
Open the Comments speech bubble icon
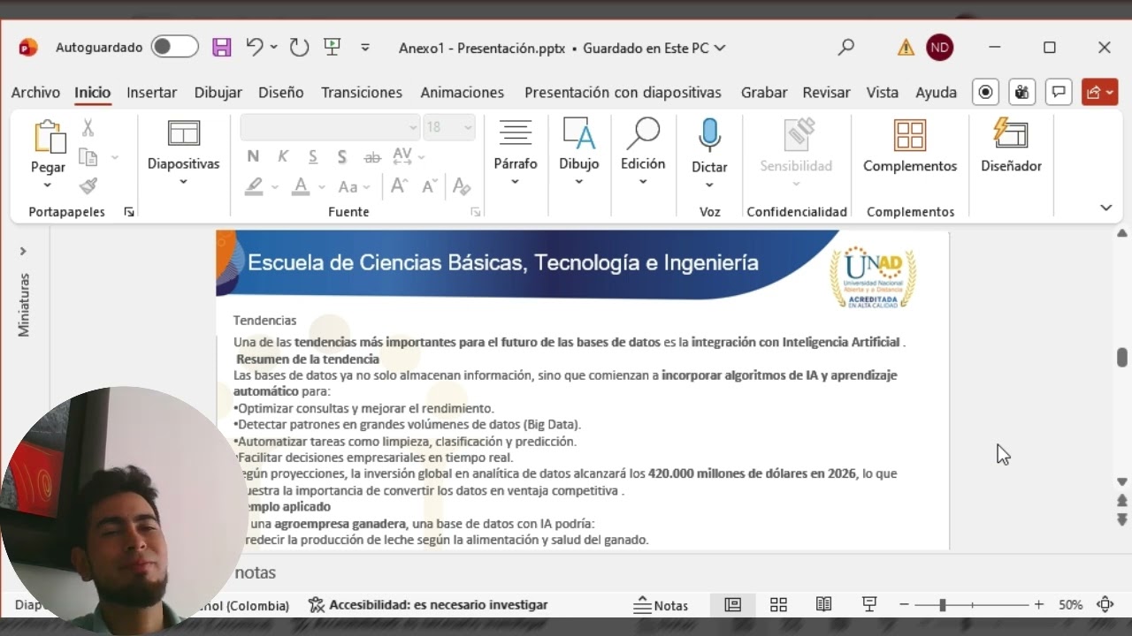[1059, 92]
